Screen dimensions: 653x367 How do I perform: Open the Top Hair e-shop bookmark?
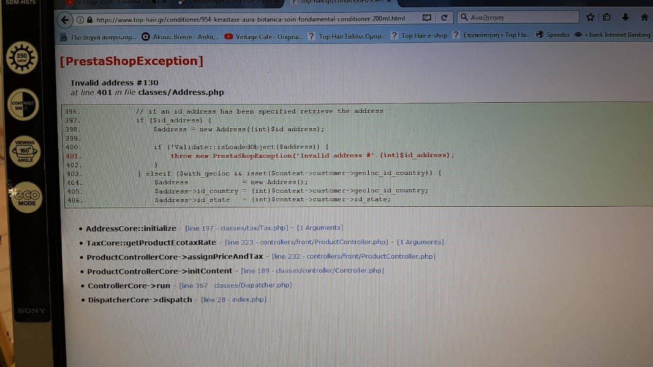click(x=419, y=36)
